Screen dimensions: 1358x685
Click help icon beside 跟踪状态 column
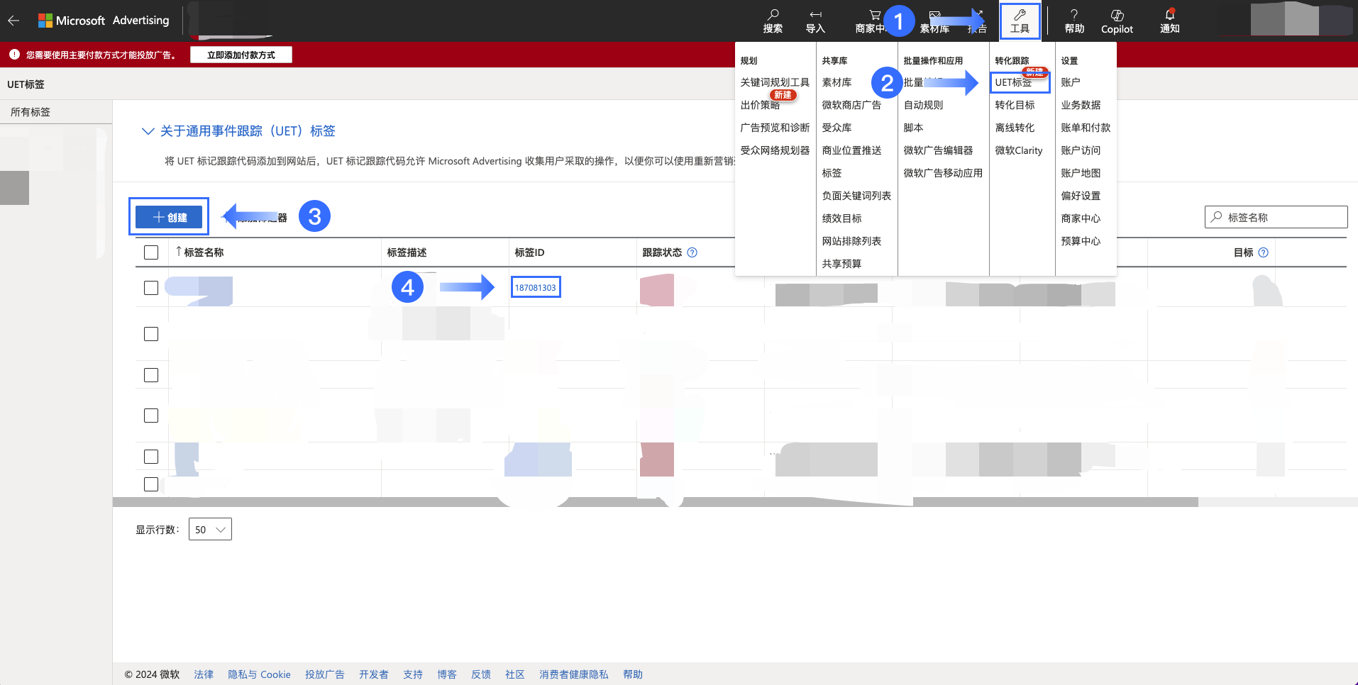point(692,252)
